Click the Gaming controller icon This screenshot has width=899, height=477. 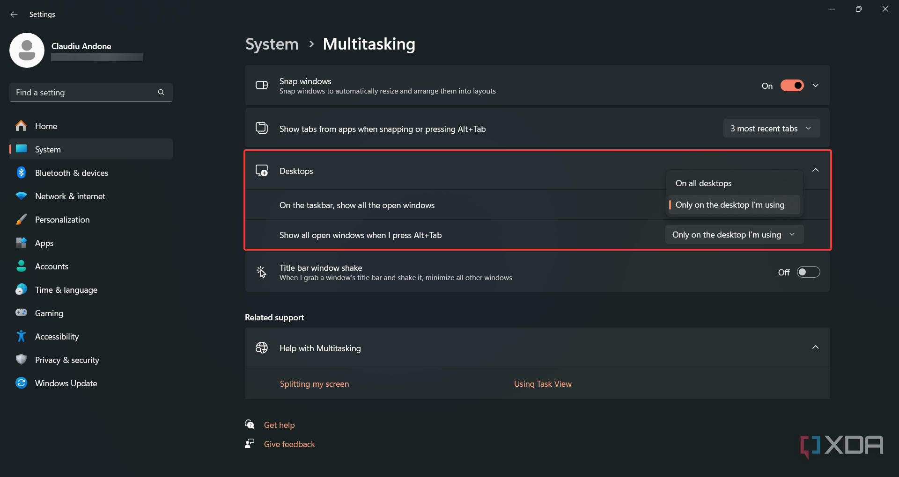coord(21,313)
